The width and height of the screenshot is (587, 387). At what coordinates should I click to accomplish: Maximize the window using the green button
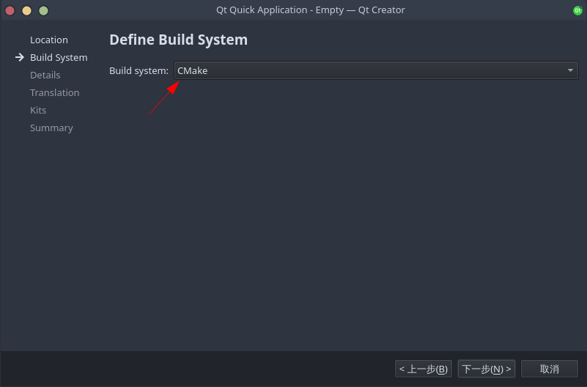(x=43, y=10)
